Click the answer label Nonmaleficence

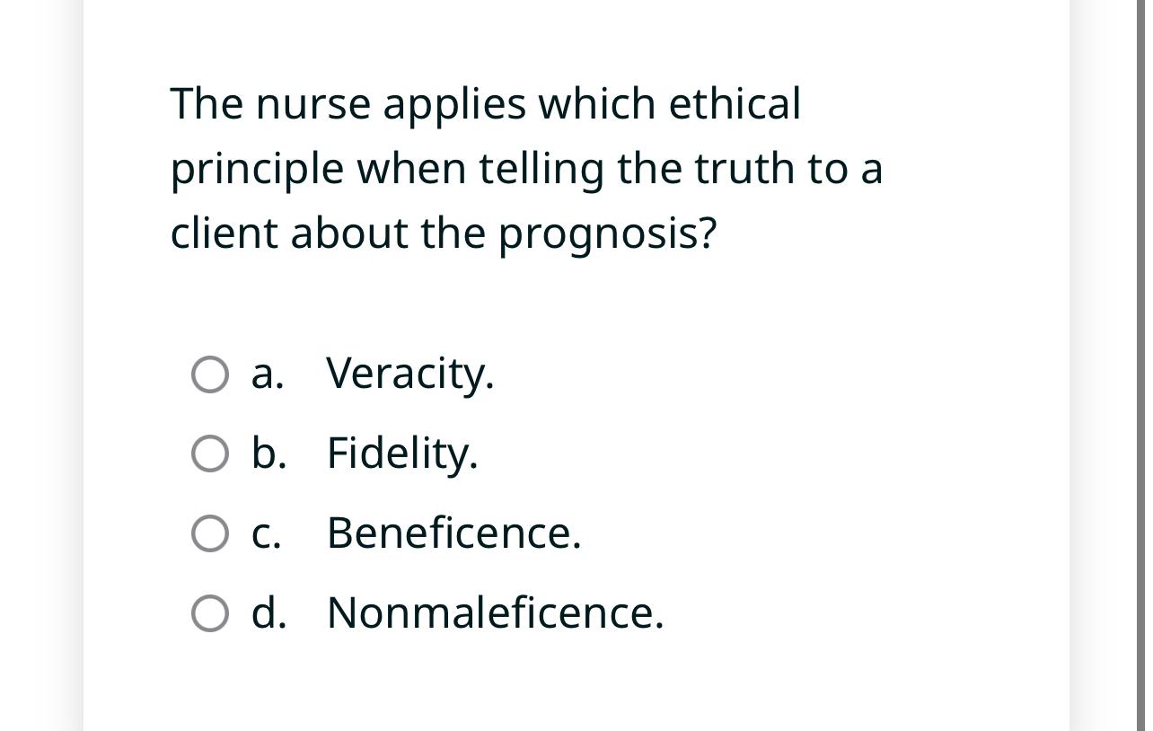[x=494, y=613]
